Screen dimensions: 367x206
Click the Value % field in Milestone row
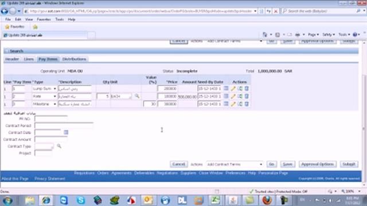coord(150,104)
